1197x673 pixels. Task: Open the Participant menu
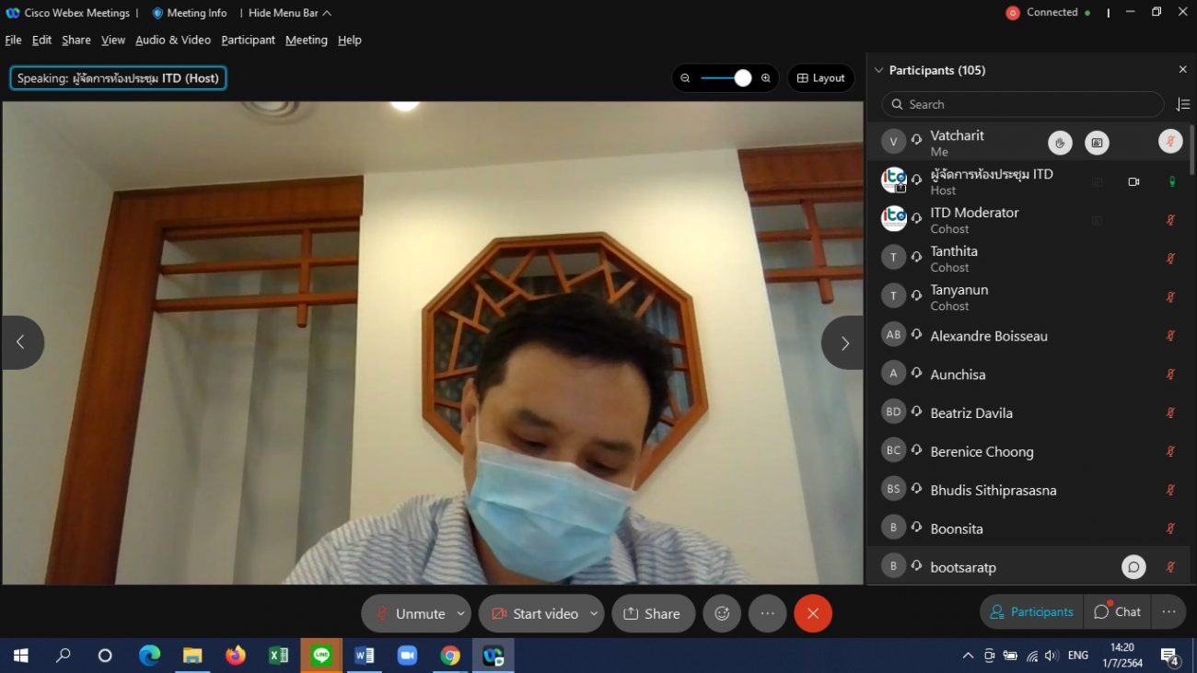[248, 40]
